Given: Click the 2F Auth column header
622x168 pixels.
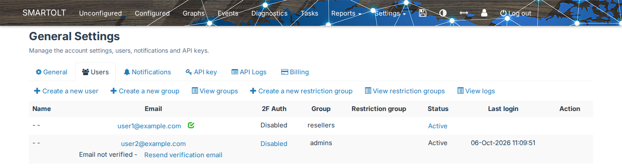Looking at the screenshot, I should [x=274, y=109].
